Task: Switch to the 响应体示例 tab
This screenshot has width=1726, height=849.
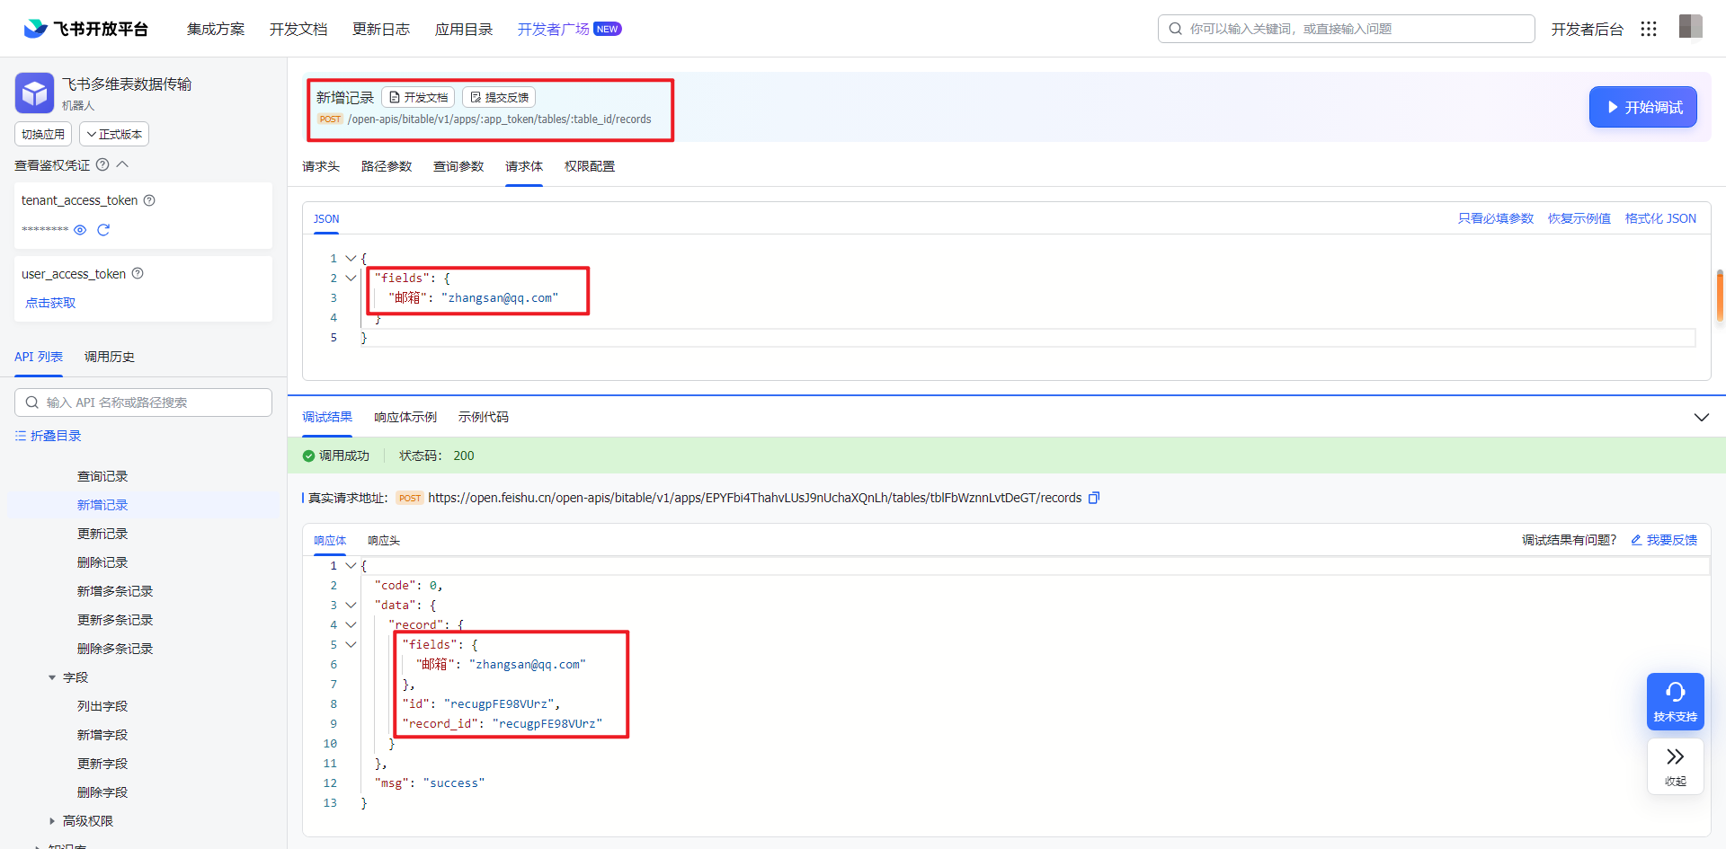Action: coord(405,417)
